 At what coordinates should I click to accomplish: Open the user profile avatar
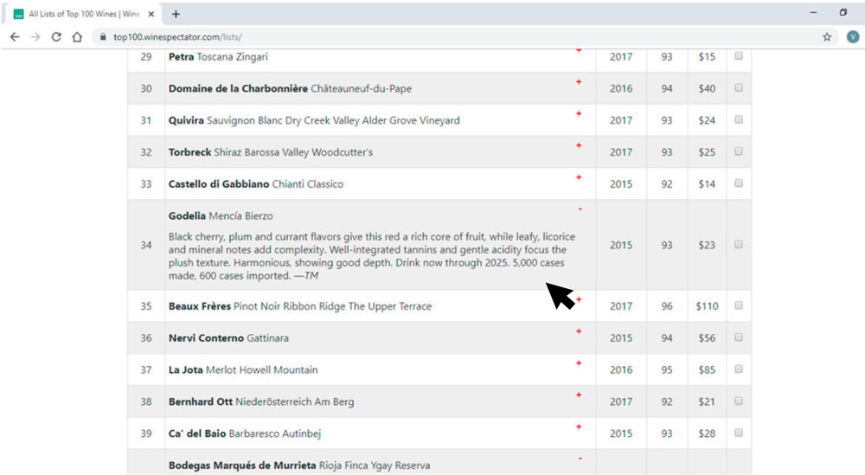click(x=852, y=37)
